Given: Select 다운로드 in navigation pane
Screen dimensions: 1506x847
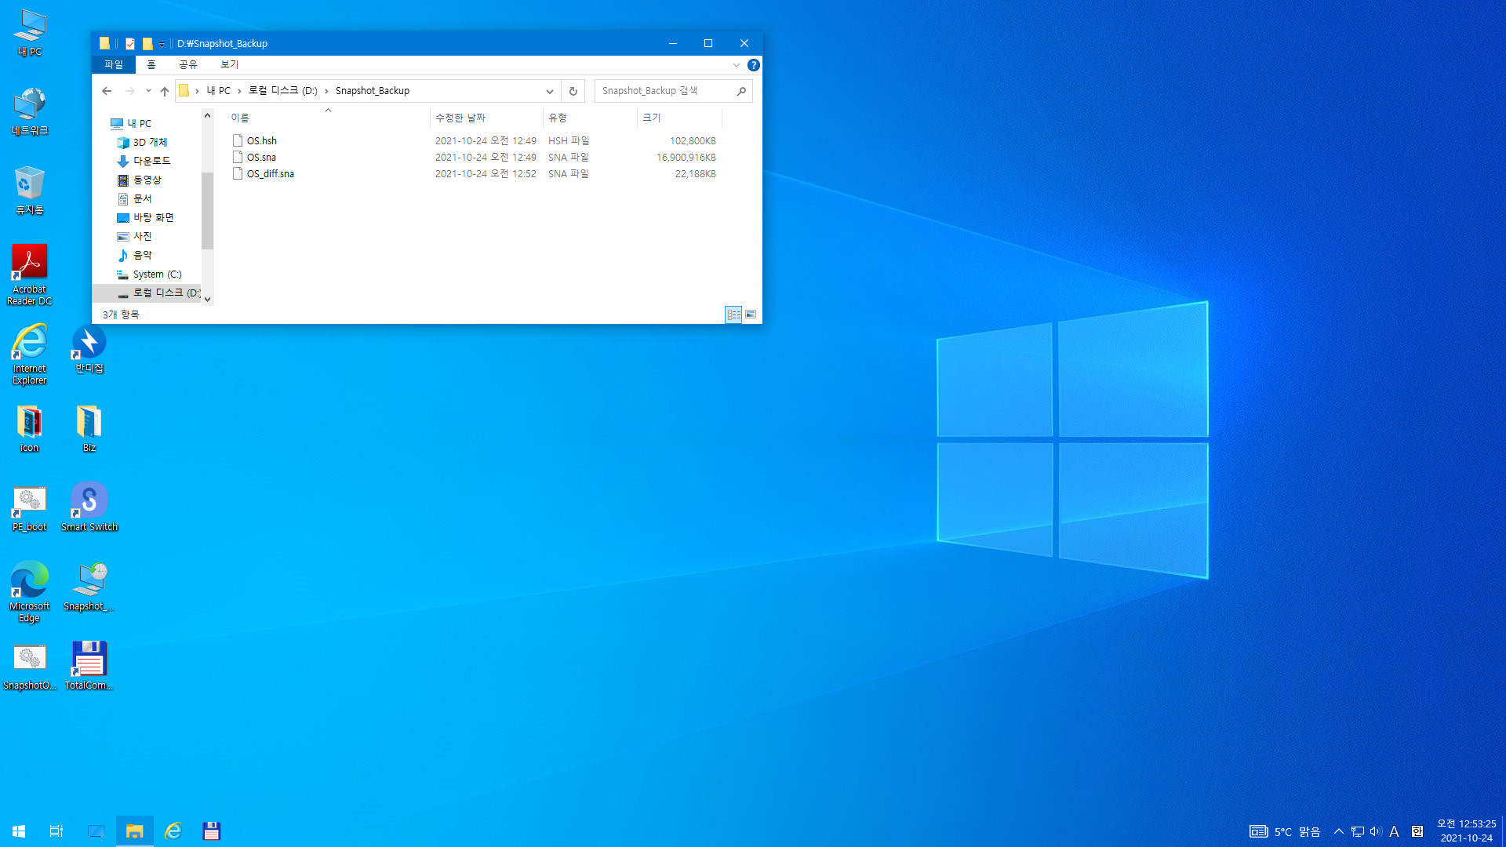Looking at the screenshot, I should point(151,161).
